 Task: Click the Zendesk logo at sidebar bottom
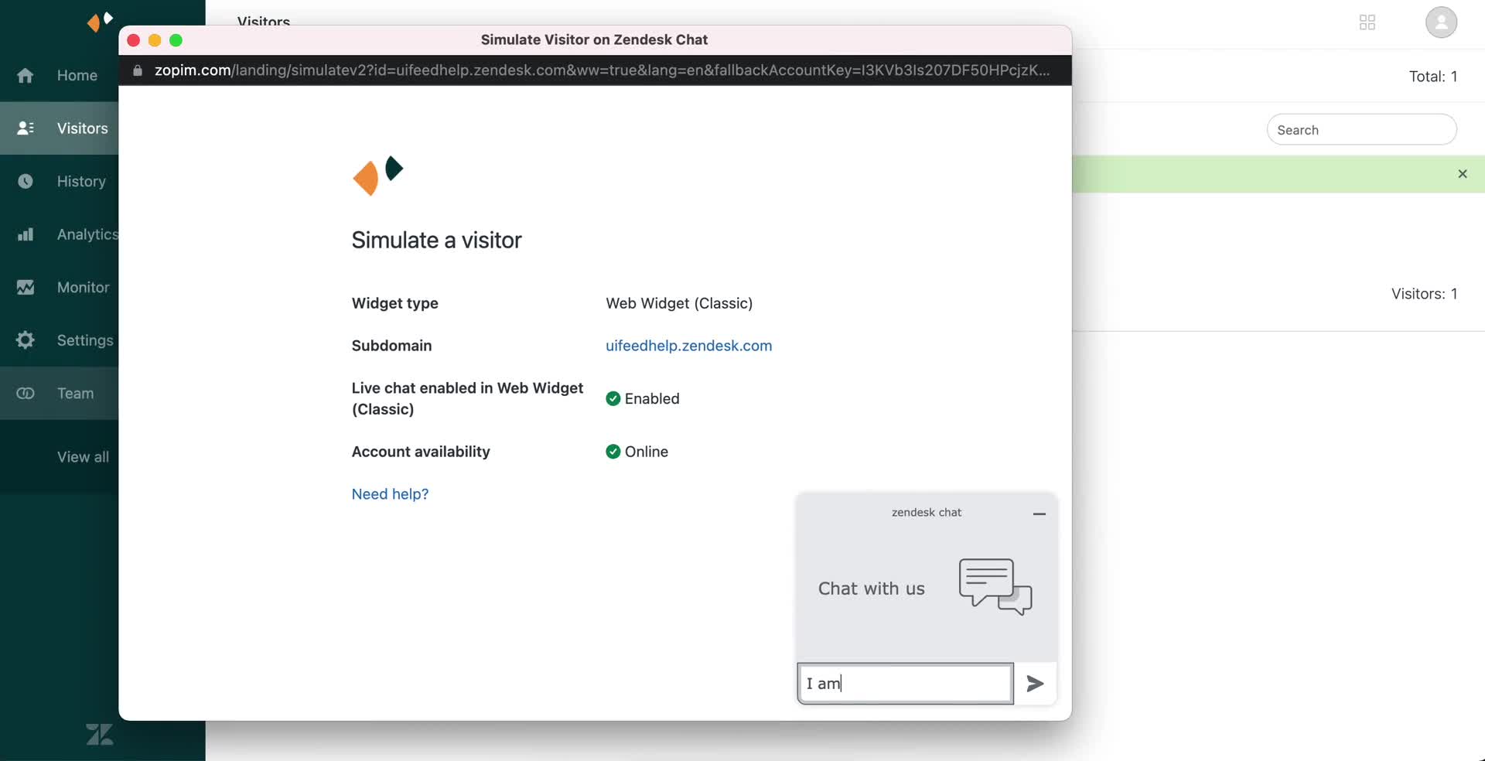pos(100,734)
